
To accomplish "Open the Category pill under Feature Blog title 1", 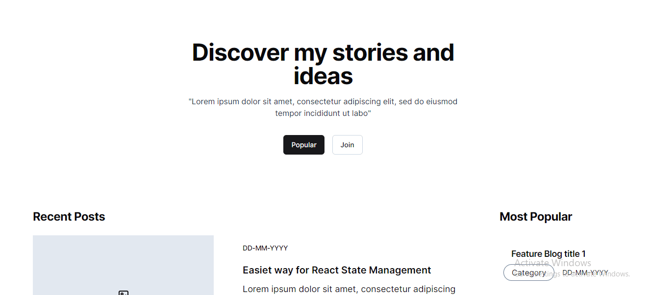I will click(529, 272).
